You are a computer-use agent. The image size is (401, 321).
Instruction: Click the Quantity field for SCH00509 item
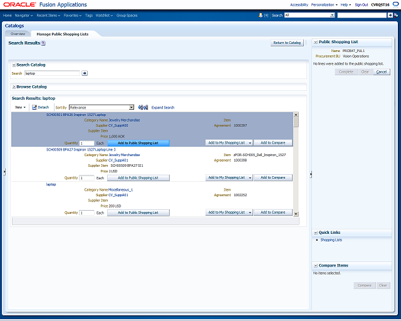(x=86, y=178)
